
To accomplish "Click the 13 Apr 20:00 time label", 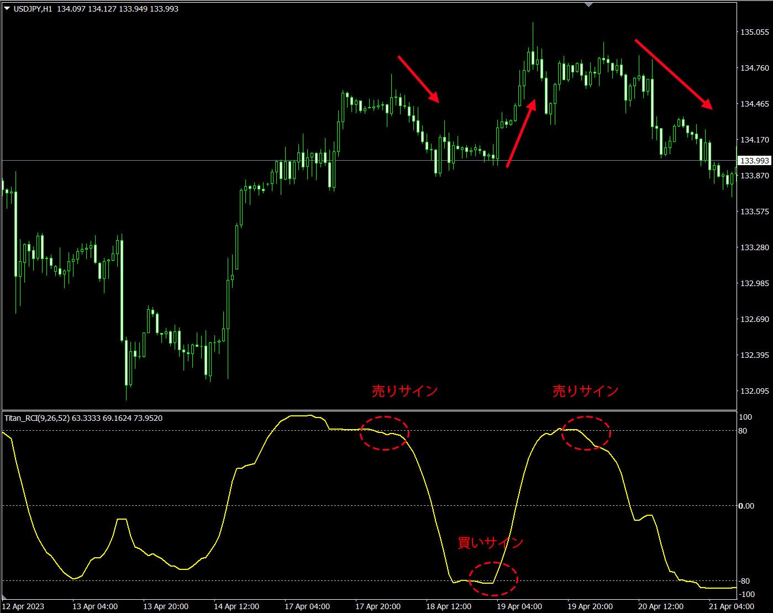I will (x=166, y=606).
